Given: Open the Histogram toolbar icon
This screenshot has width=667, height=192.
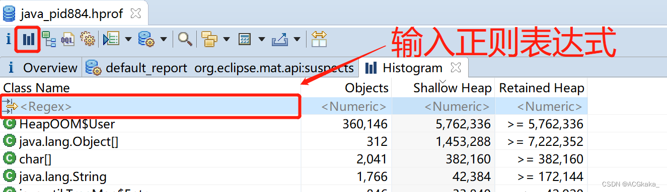Looking at the screenshot, I should click(28, 39).
